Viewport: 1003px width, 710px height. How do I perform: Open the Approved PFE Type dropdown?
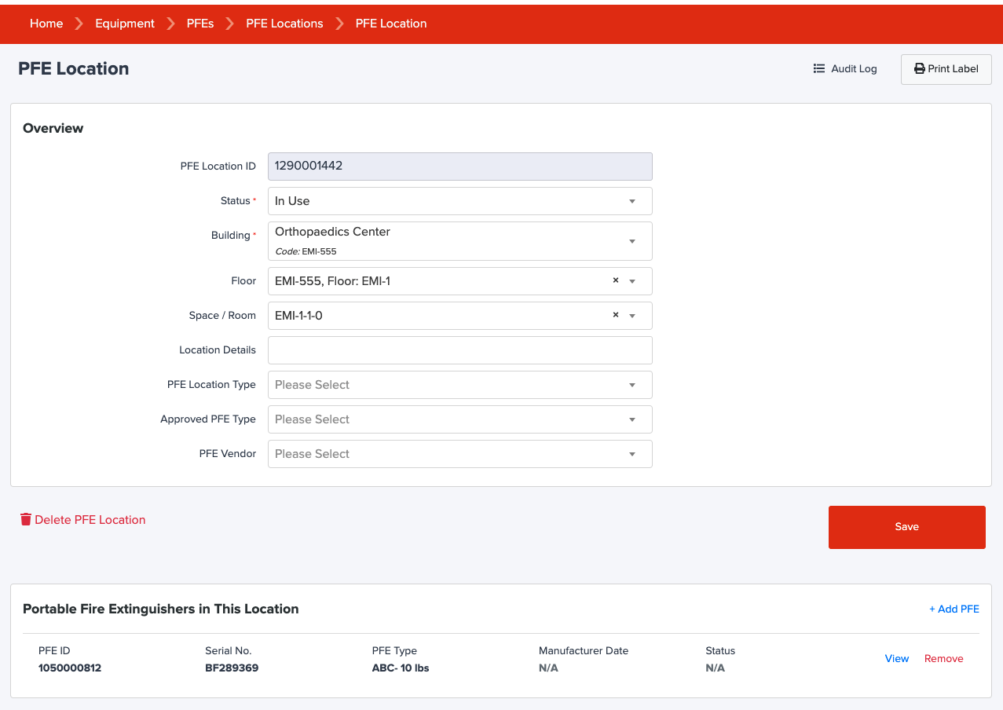[x=460, y=419]
